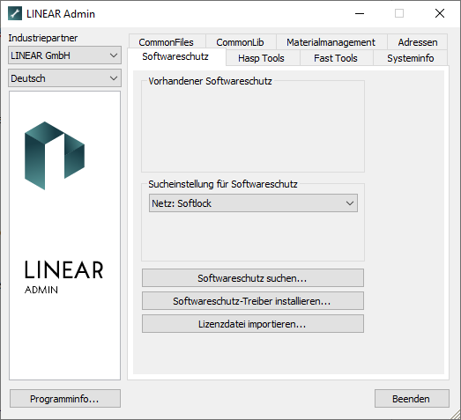
Task: Expand the LINEAR GmbH Industriepartner dropdown
Action: click(64, 55)
